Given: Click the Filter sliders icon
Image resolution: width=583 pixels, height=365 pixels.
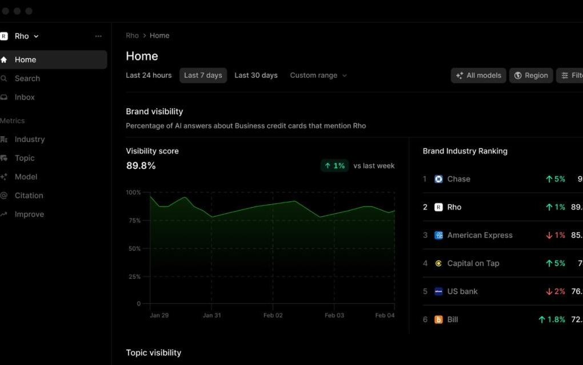Looking at the screenshot, I should 565,76.
